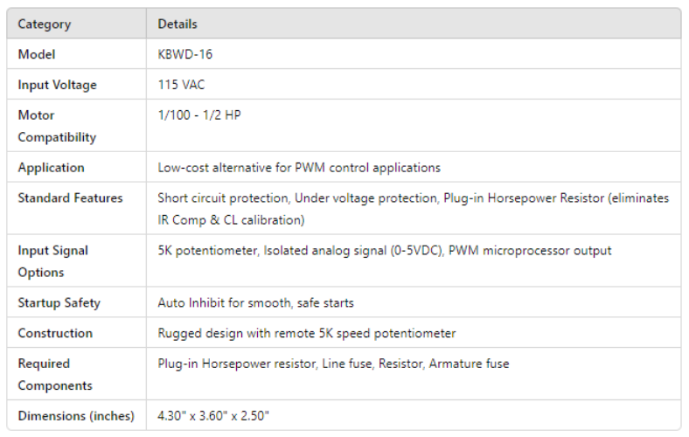
Task: Select the "Input Signal Options" label
Action: click(x=53, y=261)
